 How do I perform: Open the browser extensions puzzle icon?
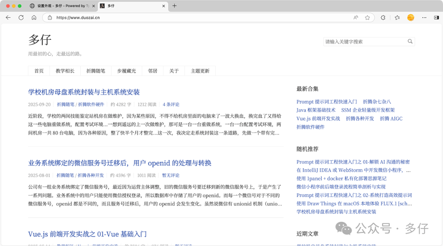383,18
